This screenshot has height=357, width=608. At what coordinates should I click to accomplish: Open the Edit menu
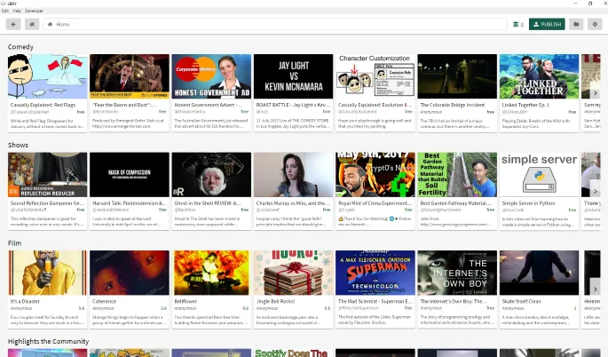[5, 11]
